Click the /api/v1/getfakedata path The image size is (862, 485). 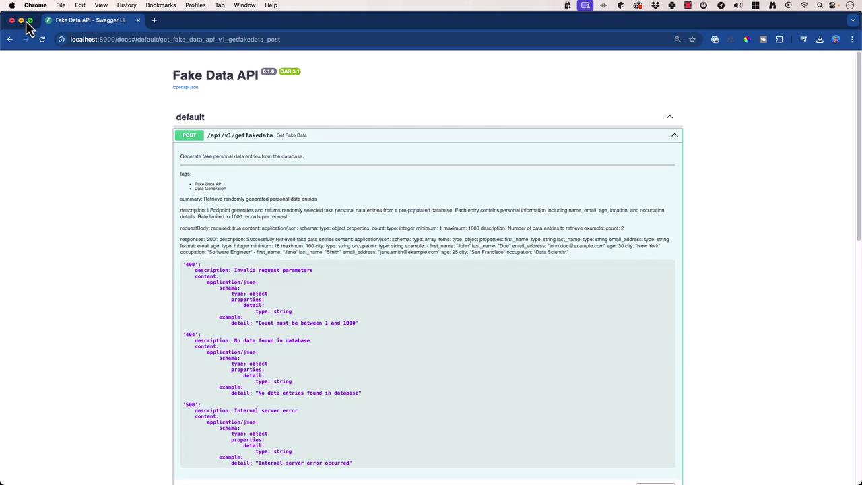tap(240, 135)
